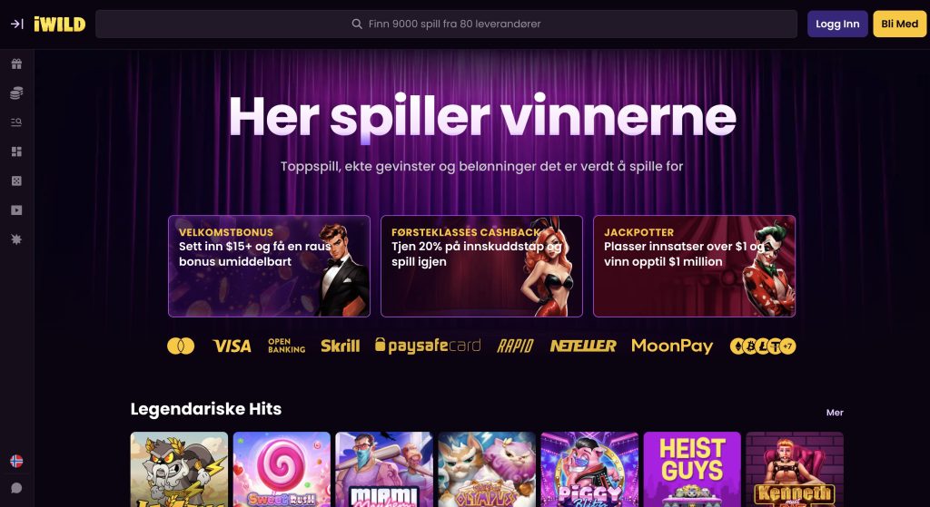The width and height of the screenshot is (930, 507).
Task: Expand the sidebar with the arrow icon
Action: [x=16, y=24]
